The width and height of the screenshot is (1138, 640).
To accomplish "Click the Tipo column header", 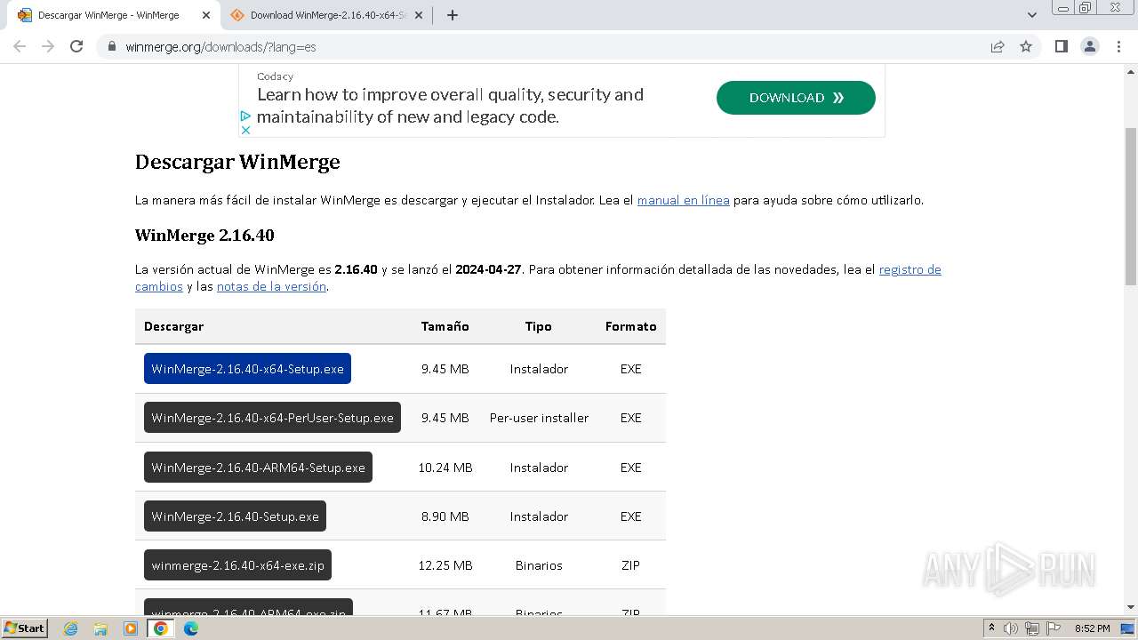I will (538, 326).
